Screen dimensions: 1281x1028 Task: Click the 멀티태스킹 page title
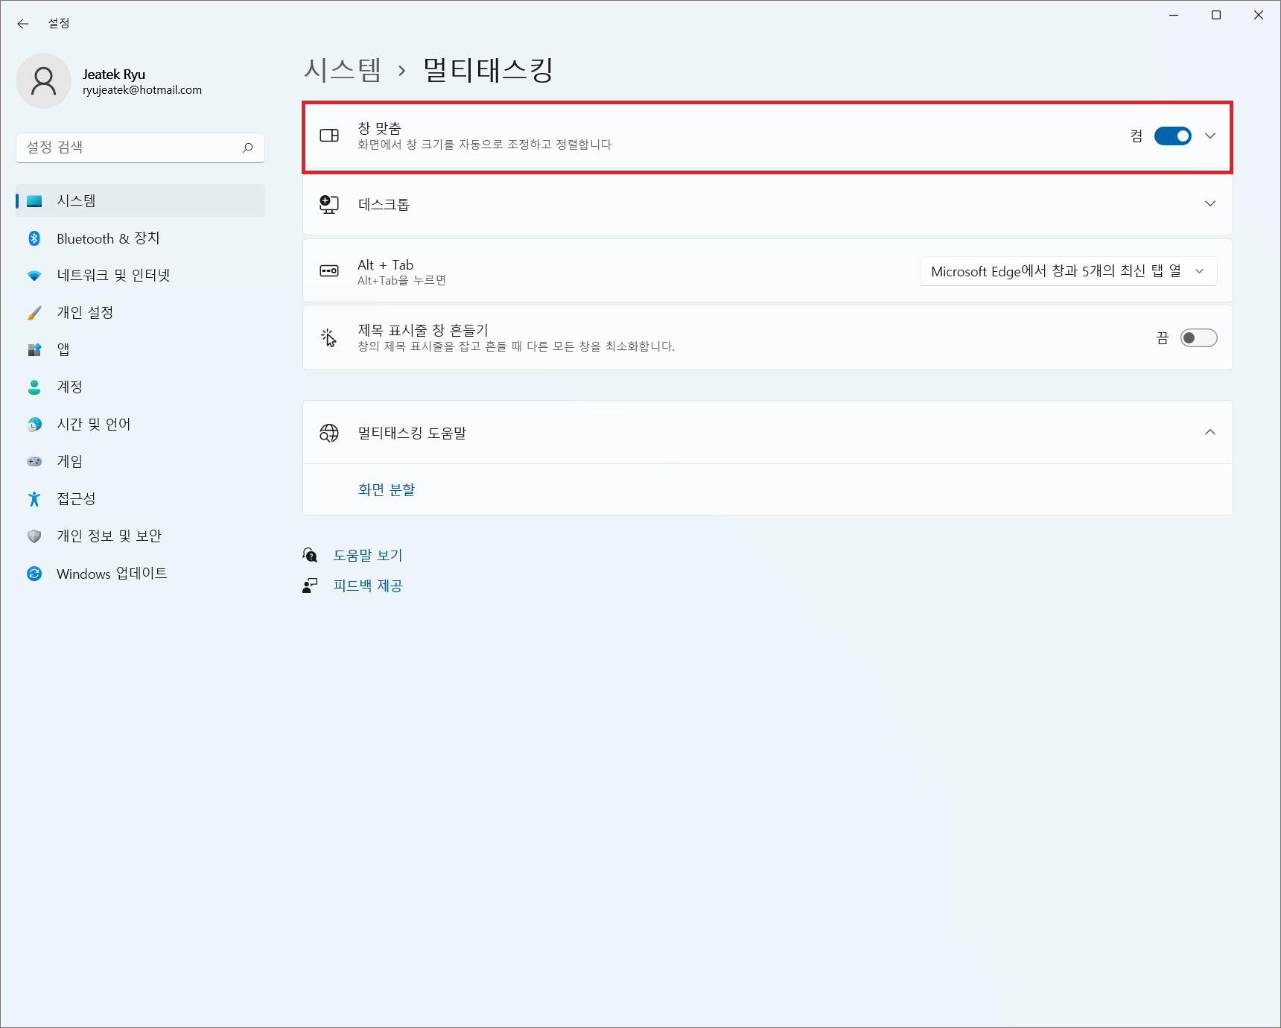pyautogui.click(x=489, y=70)
